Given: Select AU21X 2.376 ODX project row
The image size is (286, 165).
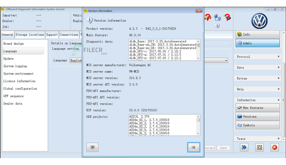Looking at the screenshot, I should click(139, 116).
